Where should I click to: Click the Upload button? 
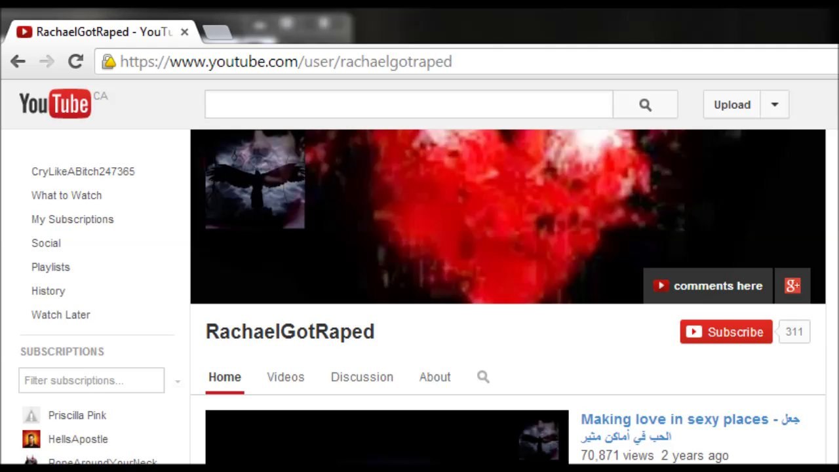coord(732,105)
